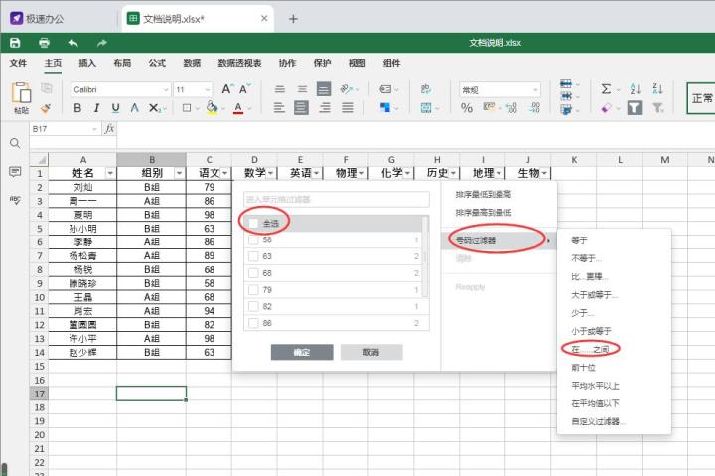Switch to the 数据 tab
The height and width of the screenshot is (476, 715).
pyautogui.click(x=192, y=63)
